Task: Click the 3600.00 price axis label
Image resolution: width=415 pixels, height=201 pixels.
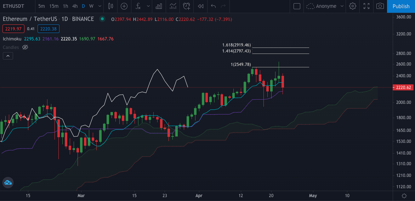Action: (404, 17)
